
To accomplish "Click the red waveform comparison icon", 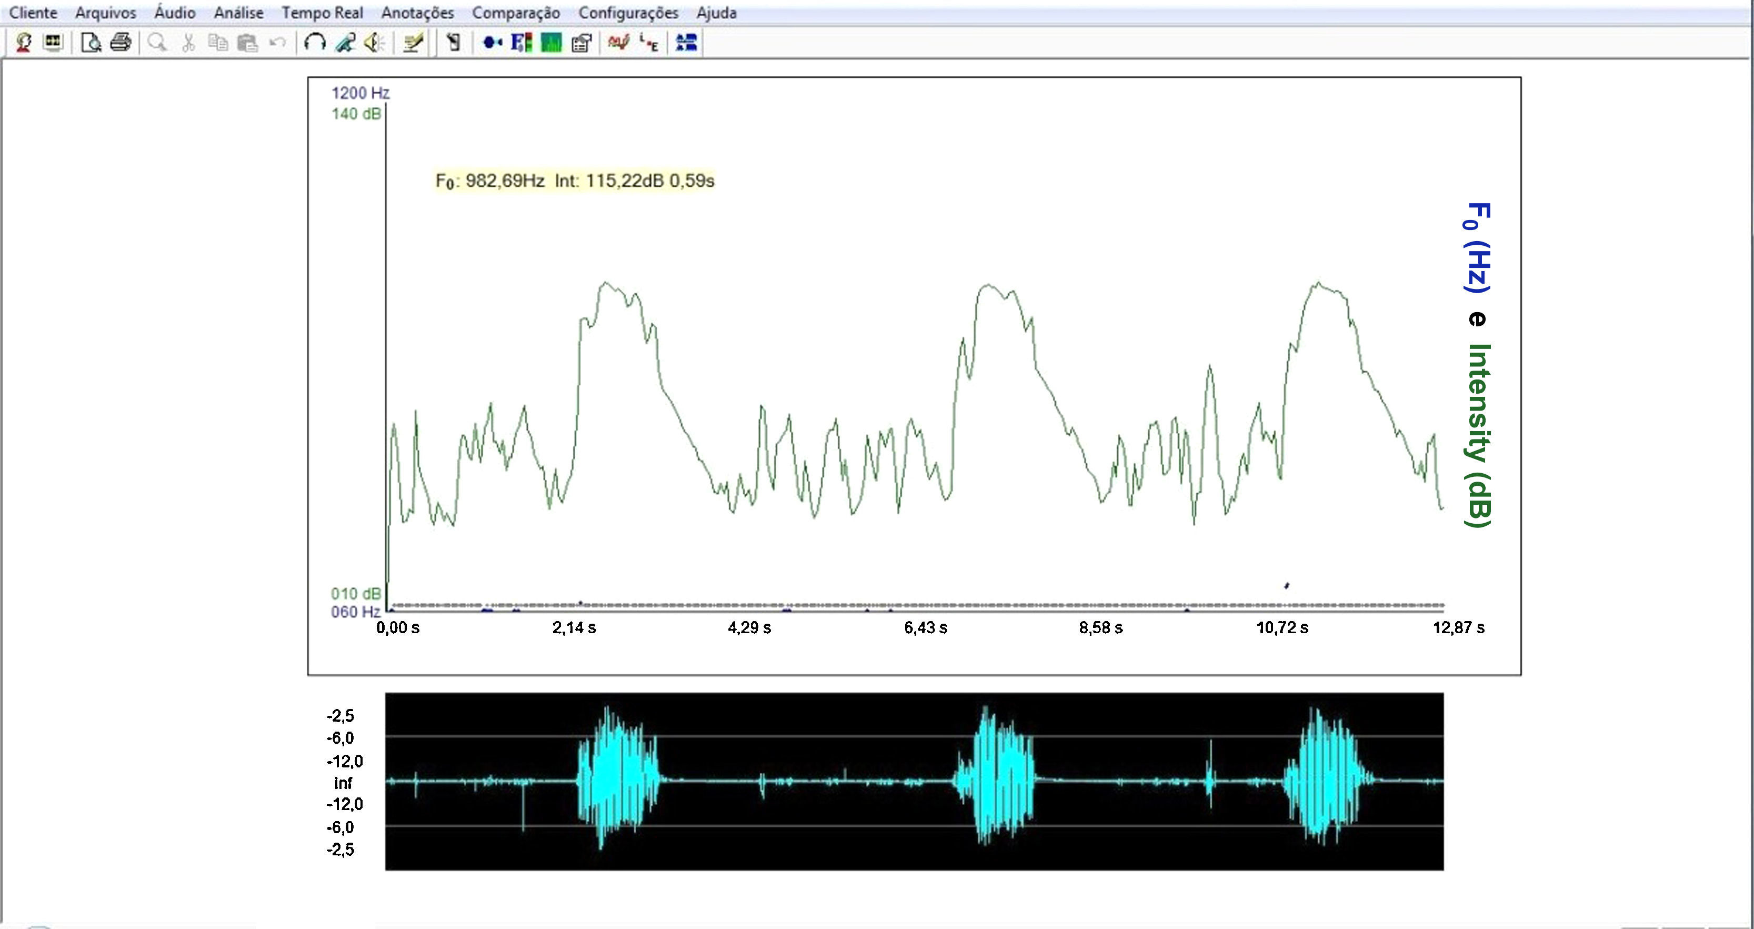I will tap(618, 43).
